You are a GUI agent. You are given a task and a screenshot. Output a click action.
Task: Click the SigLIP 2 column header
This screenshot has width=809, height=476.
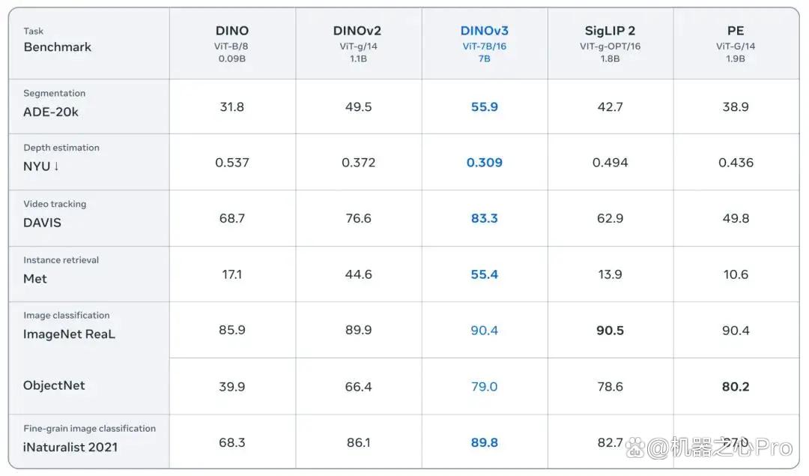tap(610, 44)
